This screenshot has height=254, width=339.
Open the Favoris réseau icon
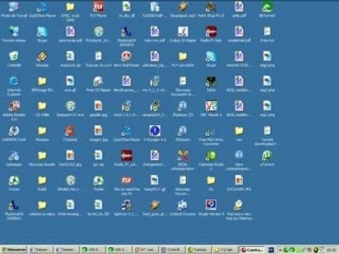pos(14,31)
